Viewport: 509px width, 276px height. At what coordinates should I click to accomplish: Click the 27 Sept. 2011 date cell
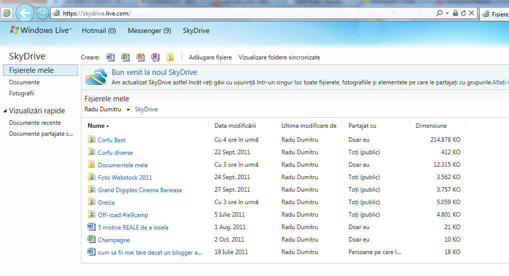[232, 190]
